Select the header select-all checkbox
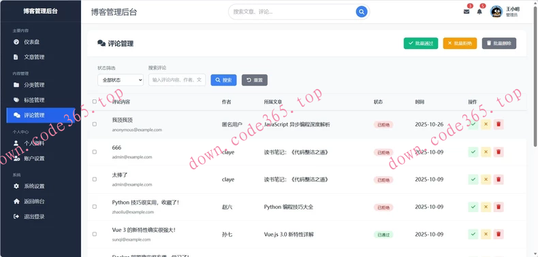This screenshot has height=257, width=538. click(x=95, y=101)
